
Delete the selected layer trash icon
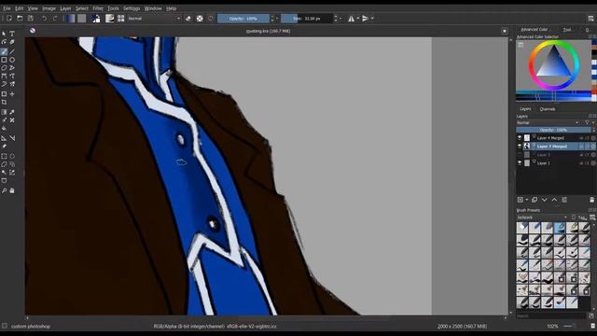[591, 200]
